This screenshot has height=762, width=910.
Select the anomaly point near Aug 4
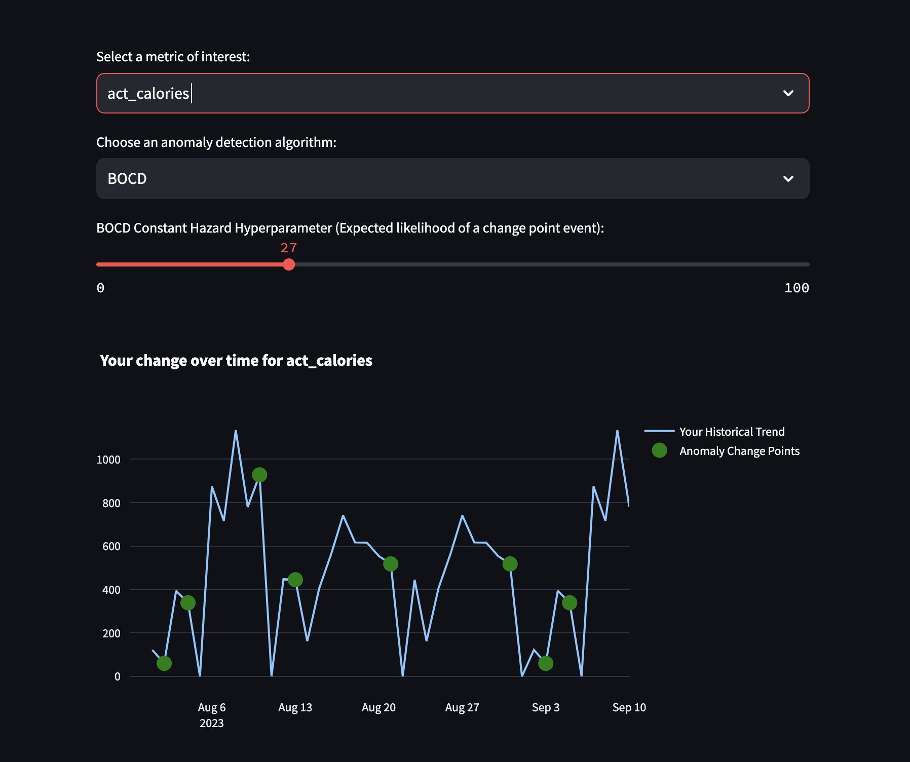tap(188, 603)
